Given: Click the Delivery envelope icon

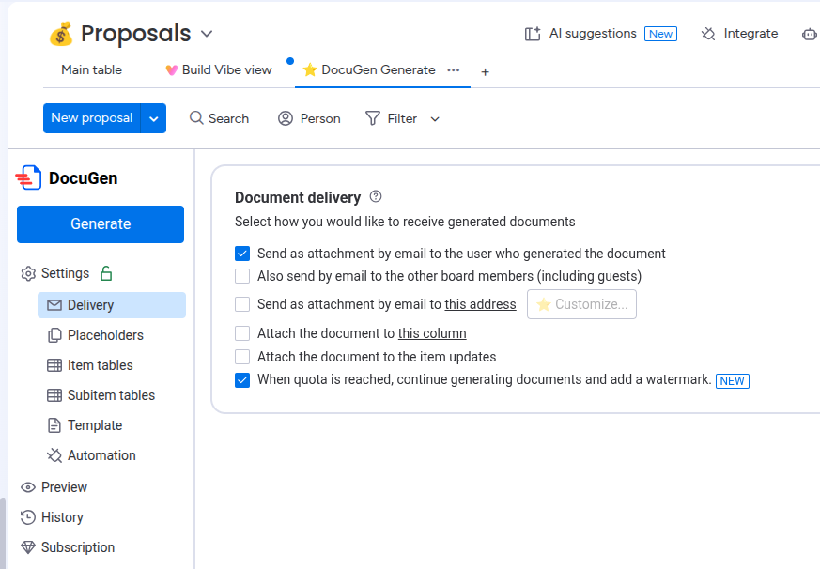Looking at the screenshot, I should pos(54,305).
